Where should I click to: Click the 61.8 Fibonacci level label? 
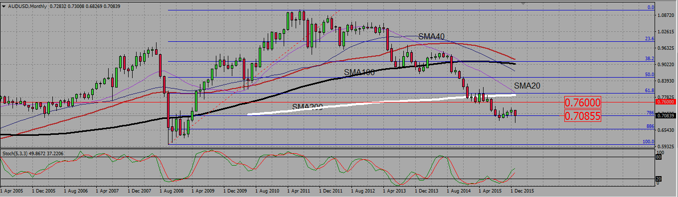[650, 91]
